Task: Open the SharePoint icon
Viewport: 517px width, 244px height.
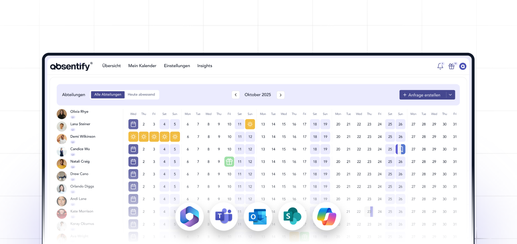Action: (292, 216)
